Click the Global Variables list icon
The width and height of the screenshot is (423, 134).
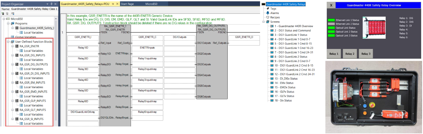pyautogui.click(x=13, y=37)
